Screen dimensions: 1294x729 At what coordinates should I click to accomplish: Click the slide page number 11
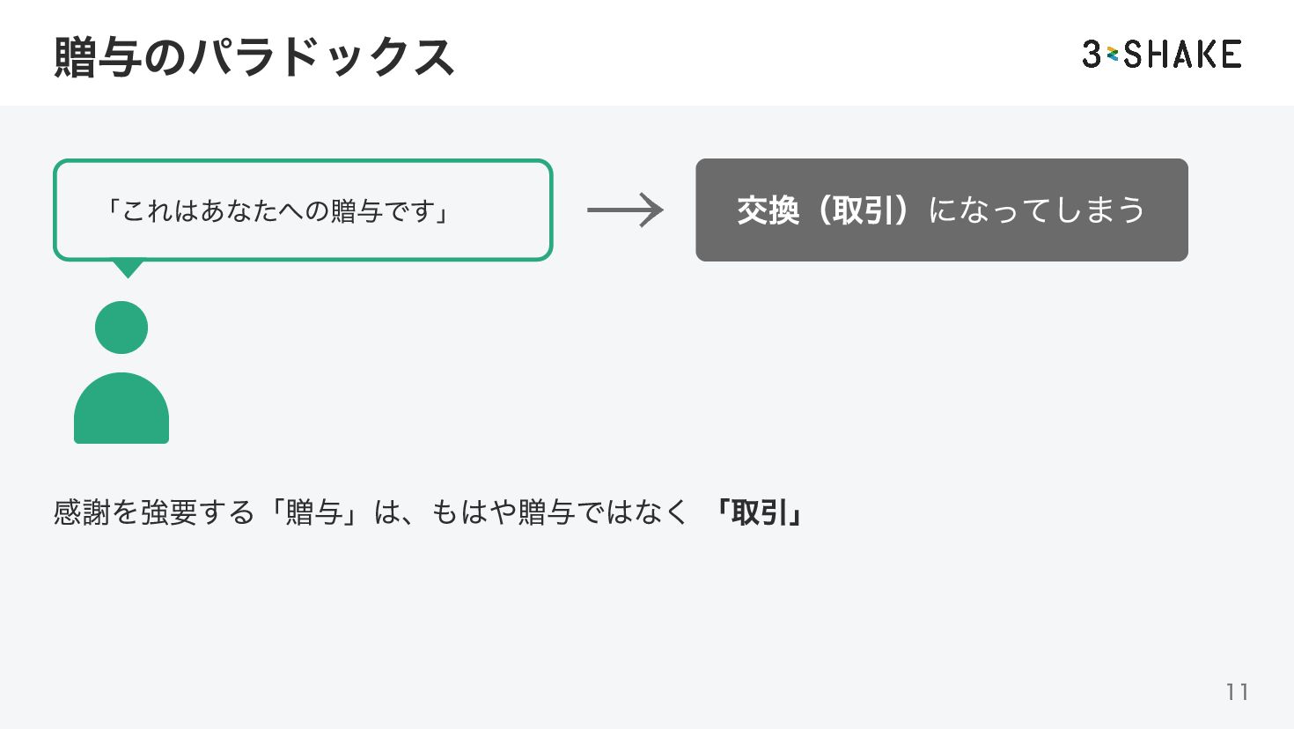(x=1237, y=692)
